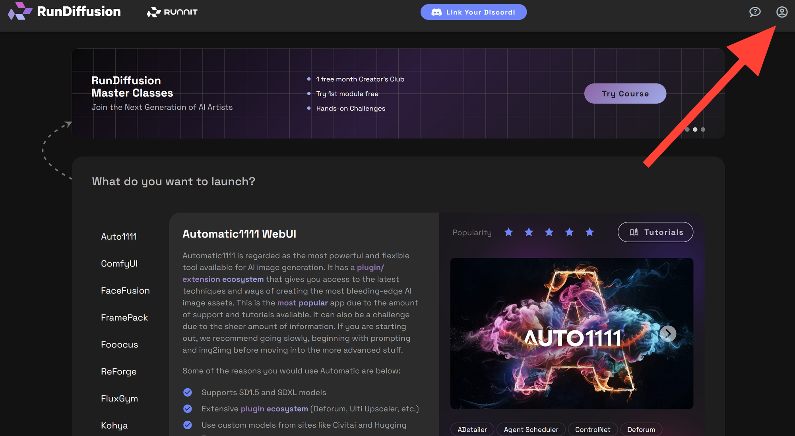Click 'Try 1st module free' text
The height and width of the screenshot is (436, 795).
pyautogui.click(x=347, y=94)
